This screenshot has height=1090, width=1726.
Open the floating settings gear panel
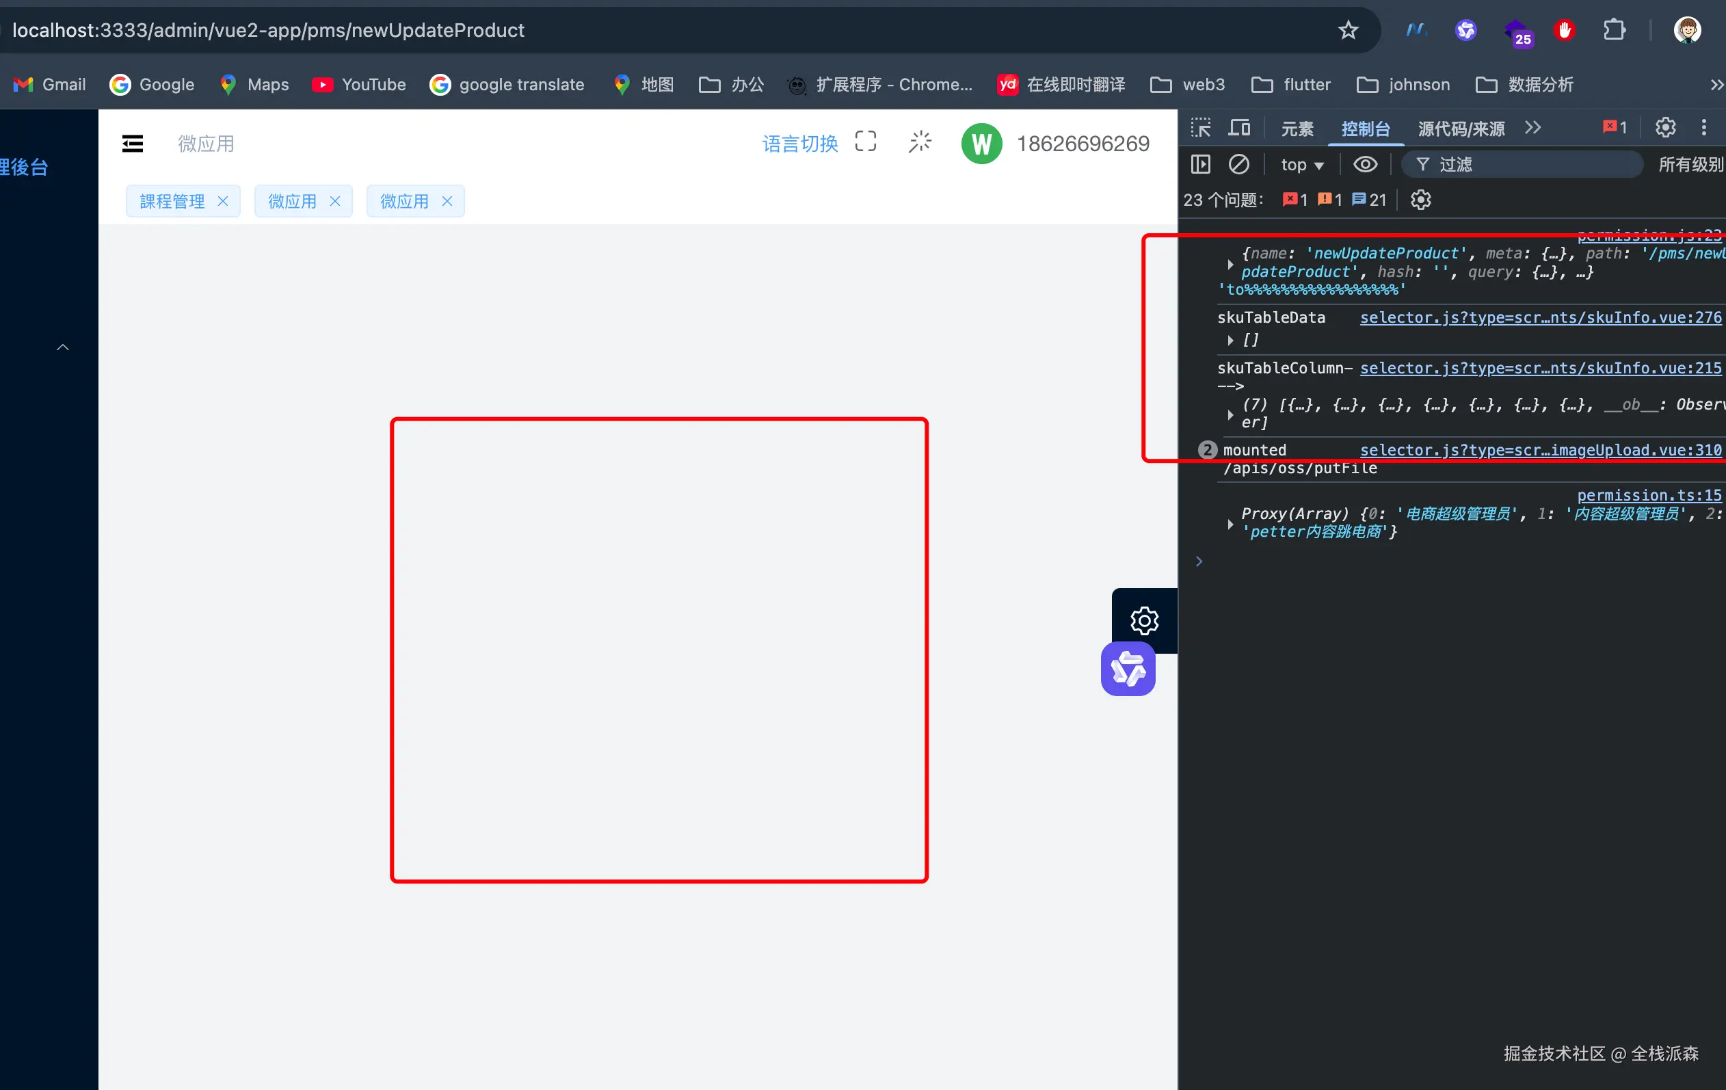pos(1144,621)
